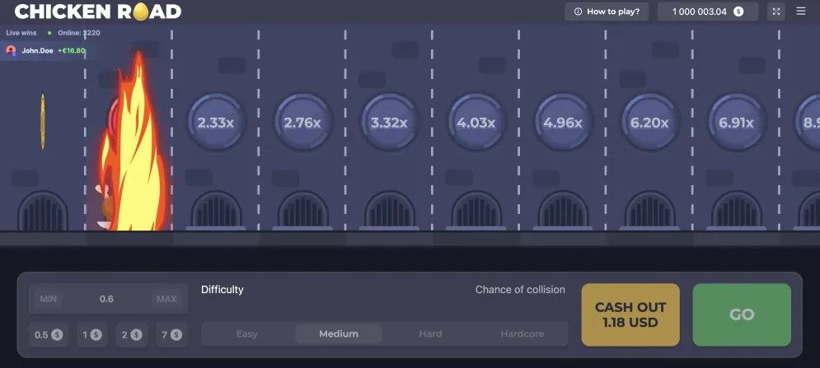Choose the 7 quick bet chip
This screenshot has width=820, height=368.
[171, 334]
